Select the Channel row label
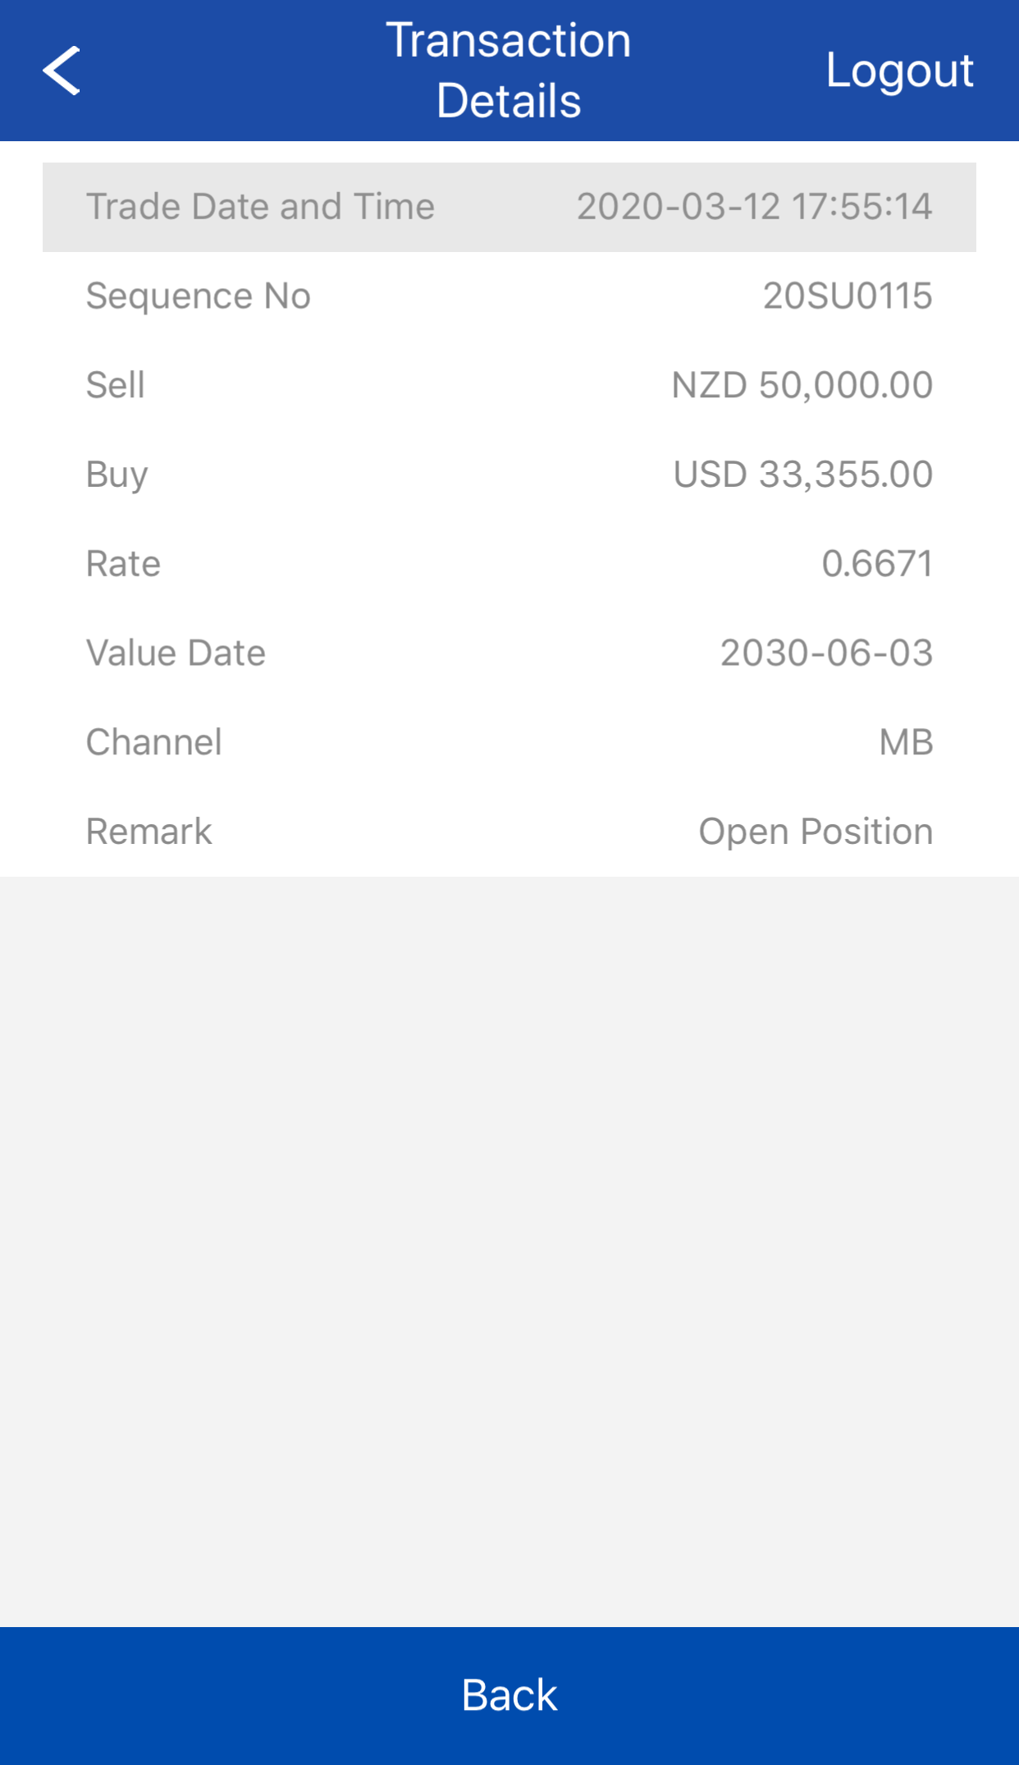 [154, 742]
